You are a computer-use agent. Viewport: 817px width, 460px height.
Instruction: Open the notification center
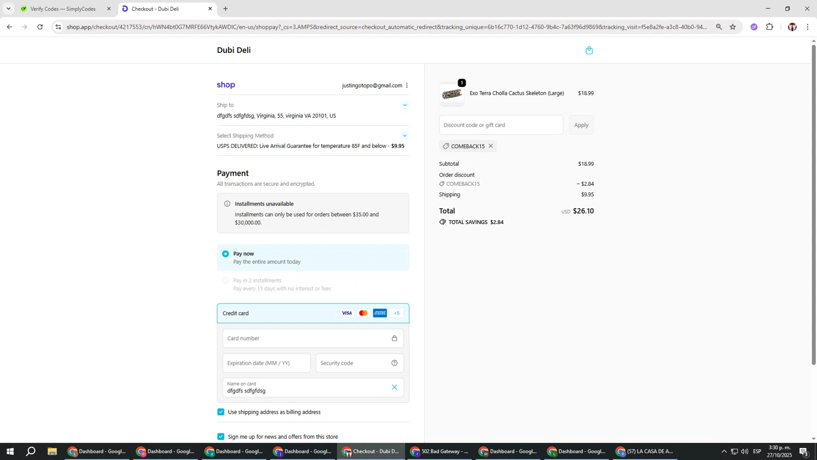click(x=804, y=451)
